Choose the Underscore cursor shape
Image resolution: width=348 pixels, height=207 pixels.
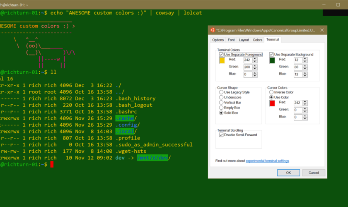tap(221, 97)
